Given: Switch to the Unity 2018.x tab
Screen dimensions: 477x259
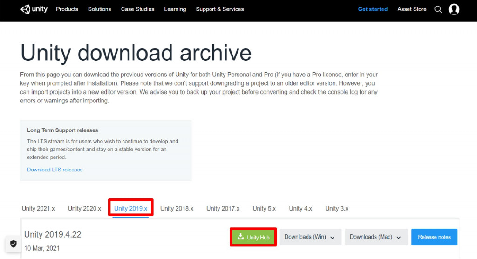Looking at the screenshot, I should coord(177,209).
